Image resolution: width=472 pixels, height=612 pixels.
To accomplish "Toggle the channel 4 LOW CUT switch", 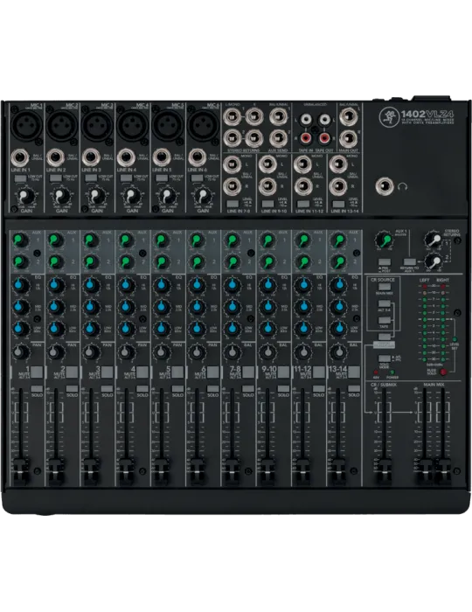I will pos(126,178).
